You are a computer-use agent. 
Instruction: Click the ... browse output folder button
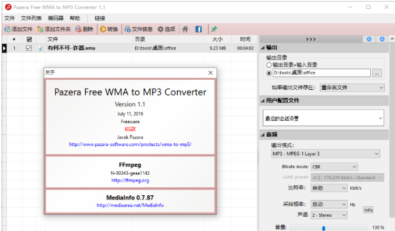pos(377,73)
